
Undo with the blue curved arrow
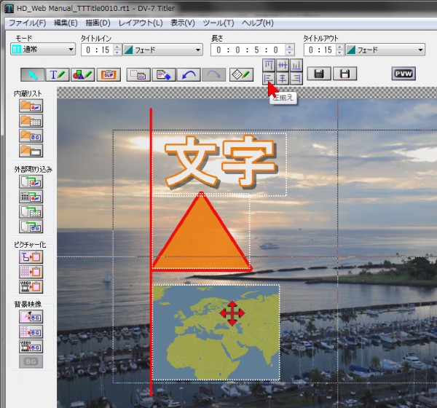coord(189,74)
